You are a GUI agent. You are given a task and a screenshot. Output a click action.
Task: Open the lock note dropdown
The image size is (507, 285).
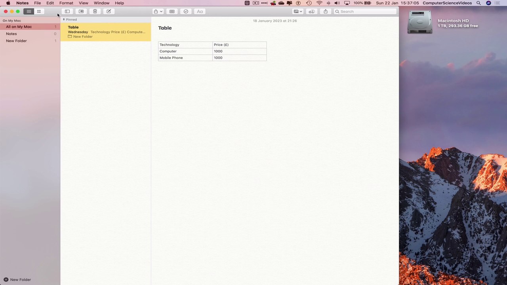[x=158, y=11]
